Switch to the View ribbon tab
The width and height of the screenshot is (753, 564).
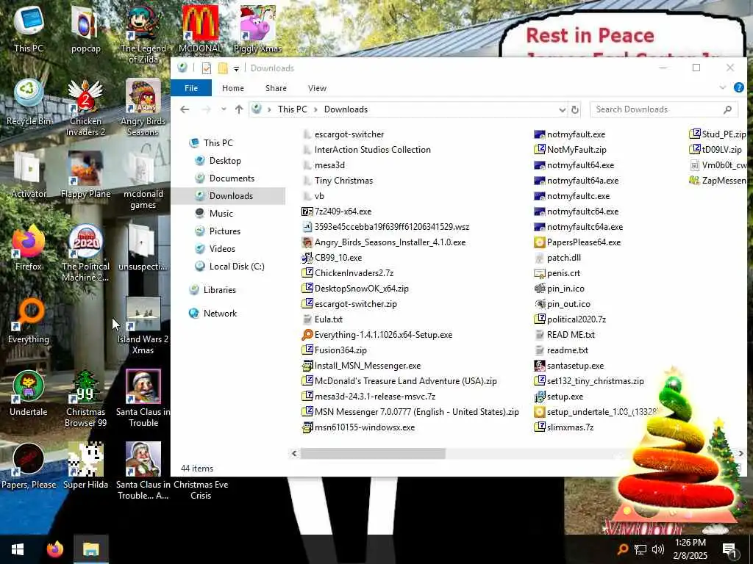[x=317, y=88]
